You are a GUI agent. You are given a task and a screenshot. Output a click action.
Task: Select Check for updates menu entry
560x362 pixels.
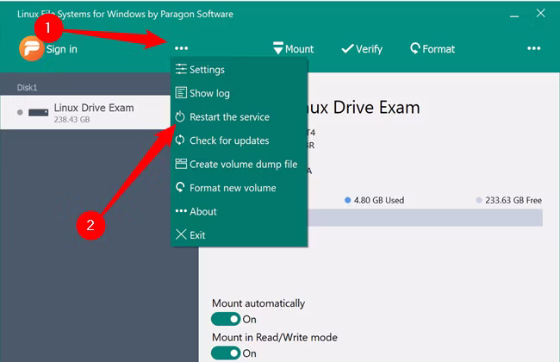[239, 140]
